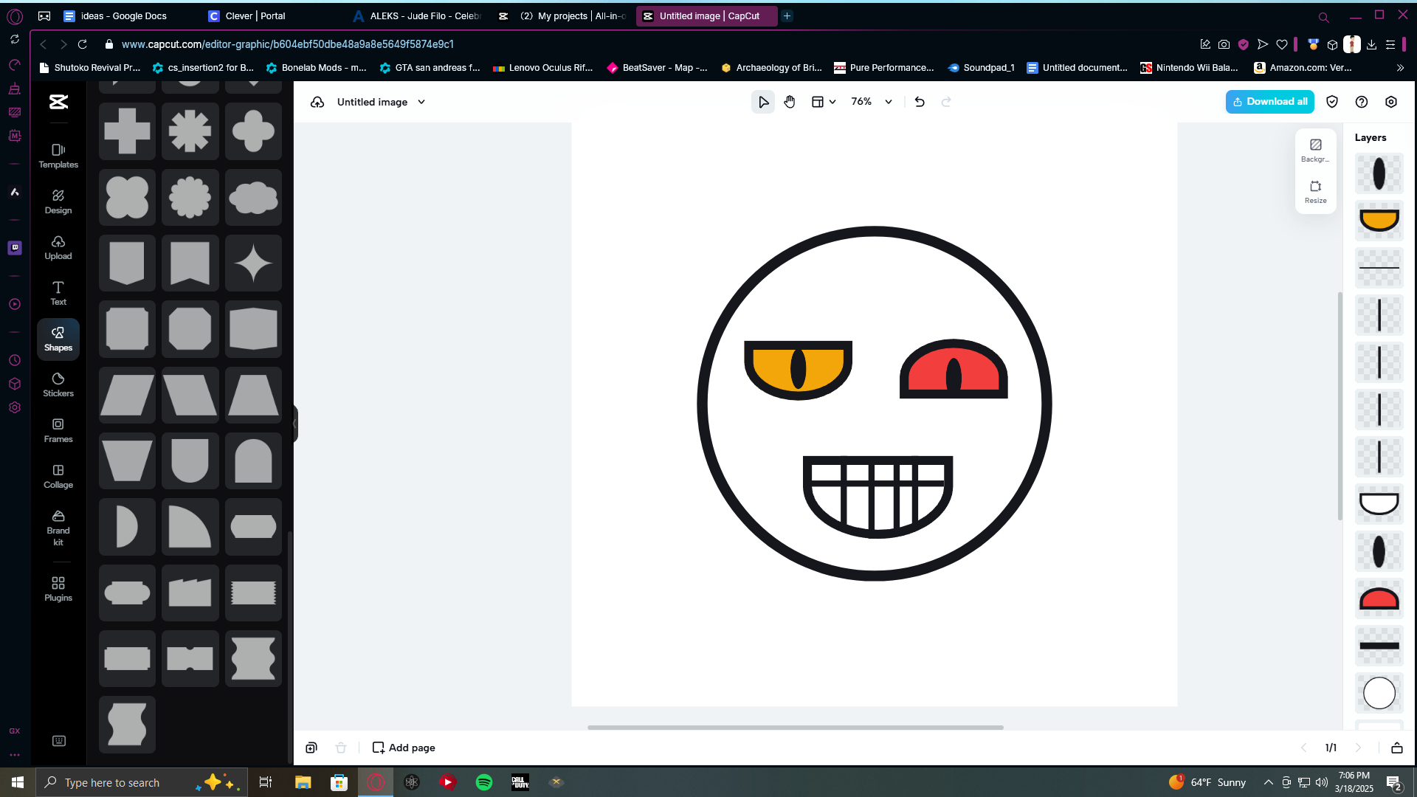Open the BeatSaver bookmark

click(x=657, y=67)
